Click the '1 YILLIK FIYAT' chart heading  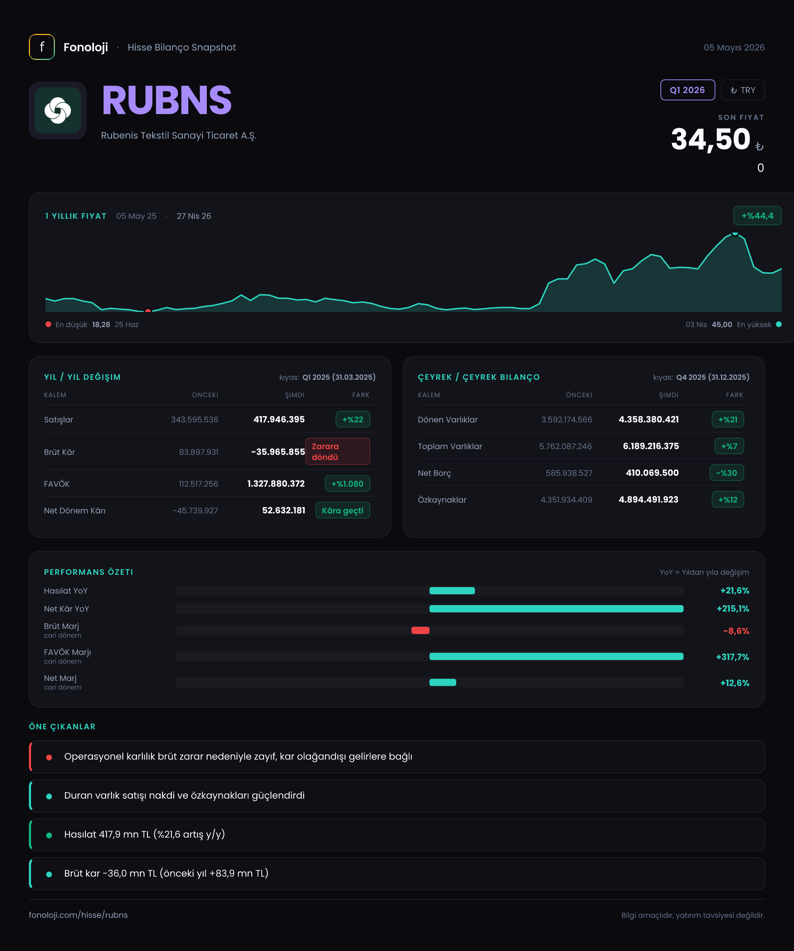click(75, 216)
